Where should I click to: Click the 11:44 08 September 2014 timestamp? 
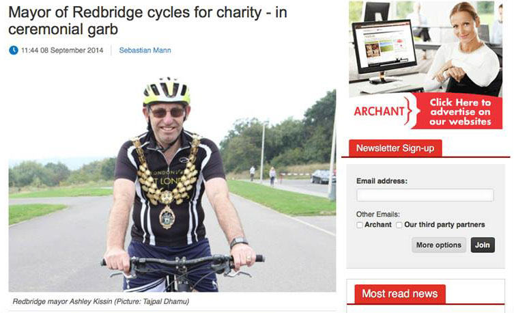(62, 50)
